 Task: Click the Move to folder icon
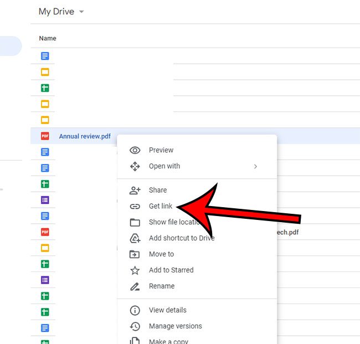tap(135, 254)
